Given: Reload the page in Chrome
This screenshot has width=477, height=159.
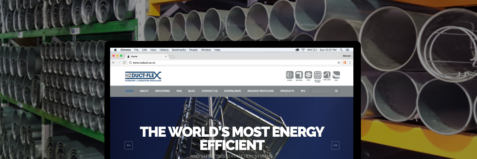Looking at the screenshot, I should tap(124, 62).
